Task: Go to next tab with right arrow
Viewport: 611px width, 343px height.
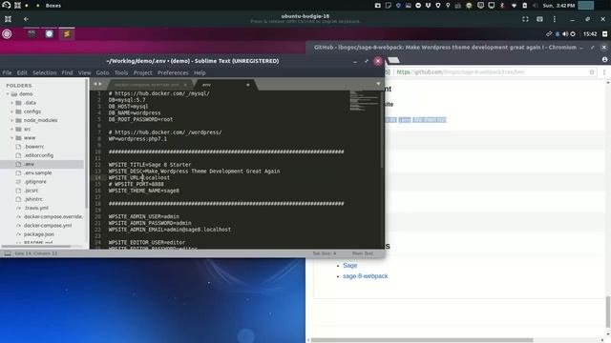Action: (x=100, y=84)
